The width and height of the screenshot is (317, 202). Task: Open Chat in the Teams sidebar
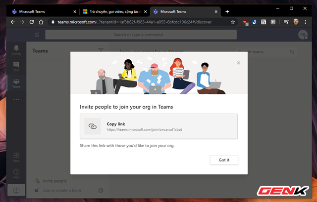point(16,66)
